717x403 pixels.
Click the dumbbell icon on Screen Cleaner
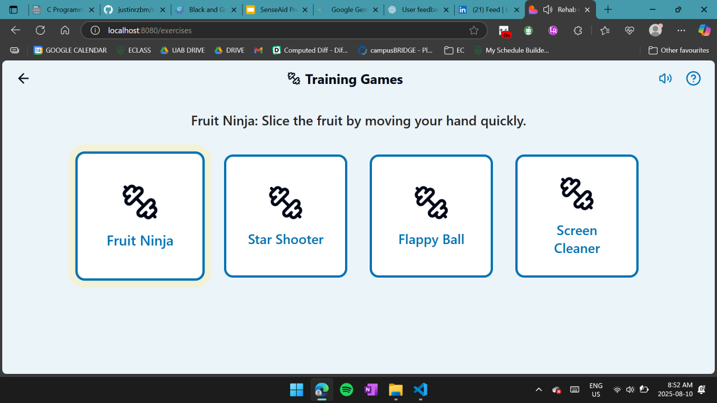pyautogui.click(x=577, y=193)
